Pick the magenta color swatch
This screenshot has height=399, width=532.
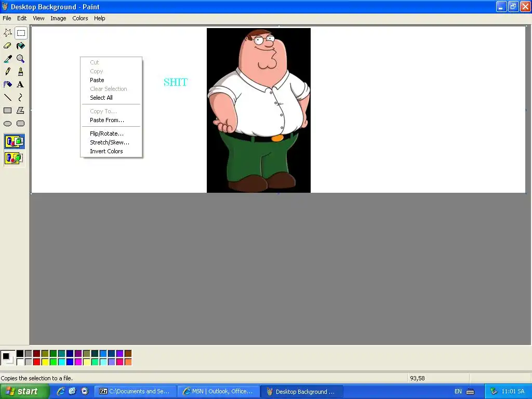[78, 362]
